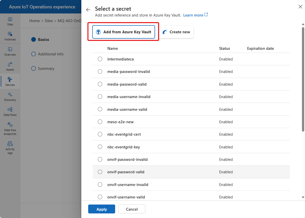Open the Learn more link
The height and width of the screenshot is (218, 305).
(x=195, y=15)
